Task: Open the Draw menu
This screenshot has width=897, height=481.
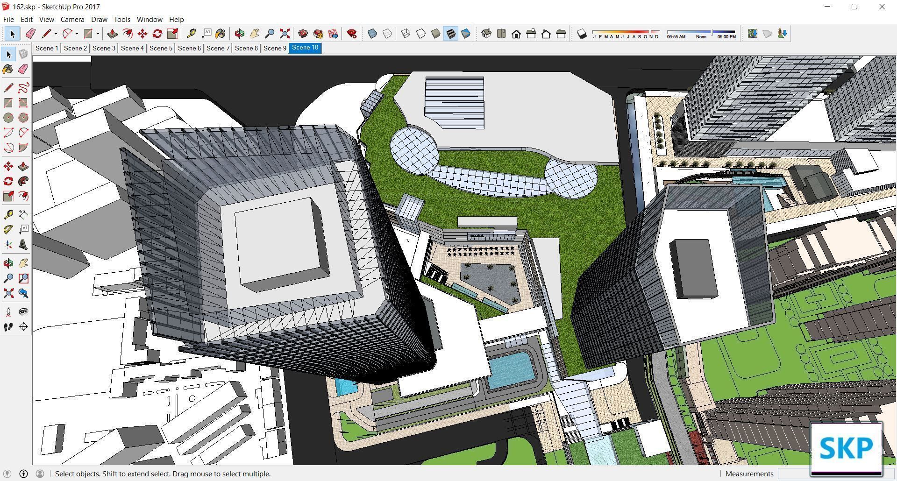Action: click(99, 19)
